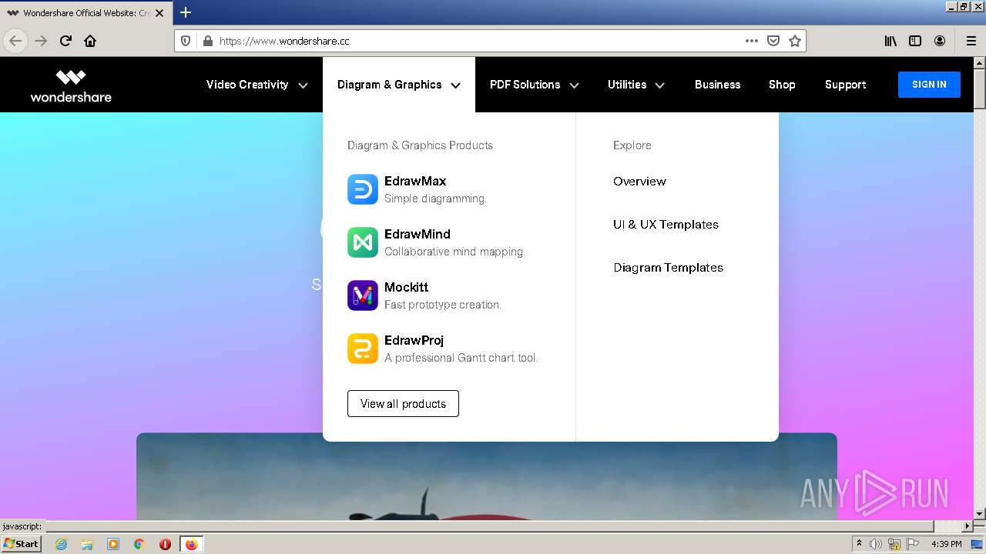Image resolution: width=986 pixels, height=554 pixels.
Task: Open a new browser tab
Action: 186,12
